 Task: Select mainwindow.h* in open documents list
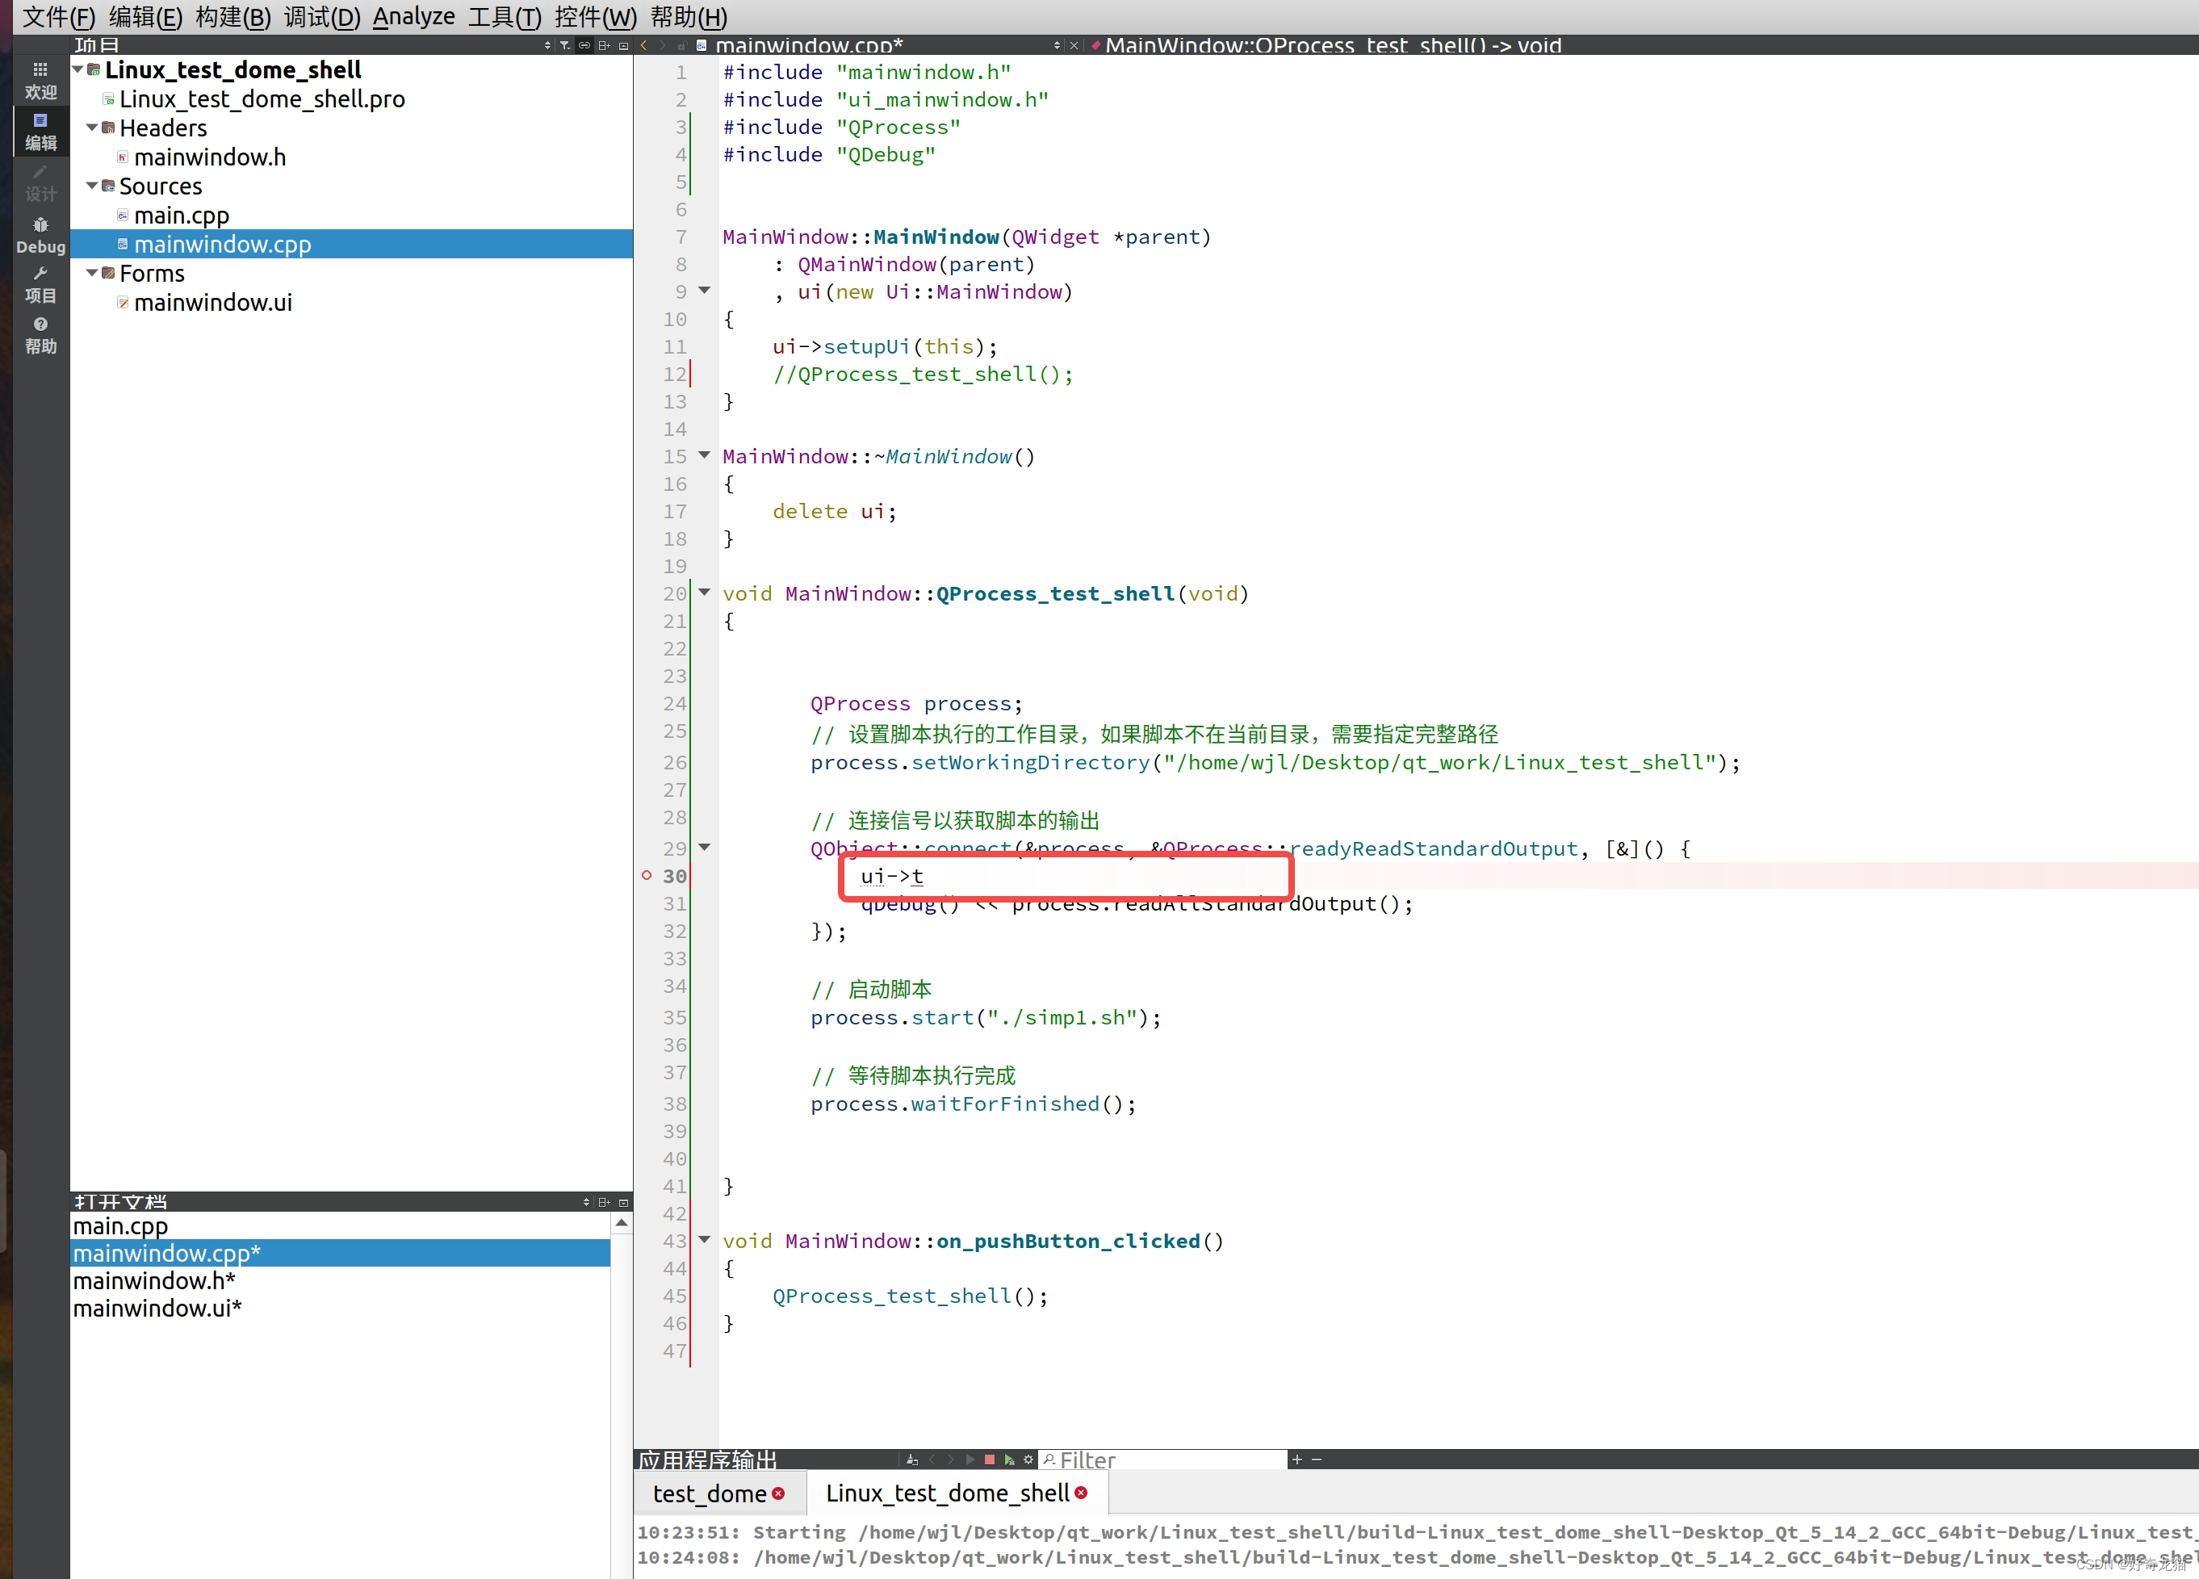pyautogui.click(x=341, y=1280)
